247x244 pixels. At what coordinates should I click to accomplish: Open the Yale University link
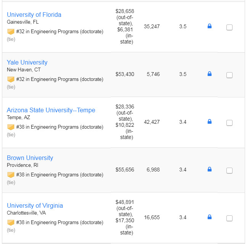tap(27, 62)
